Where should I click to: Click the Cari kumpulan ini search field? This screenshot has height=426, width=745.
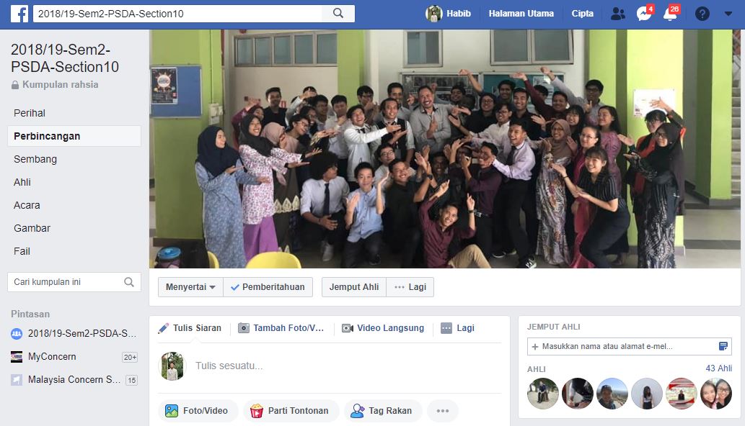(x=65, y=282)
